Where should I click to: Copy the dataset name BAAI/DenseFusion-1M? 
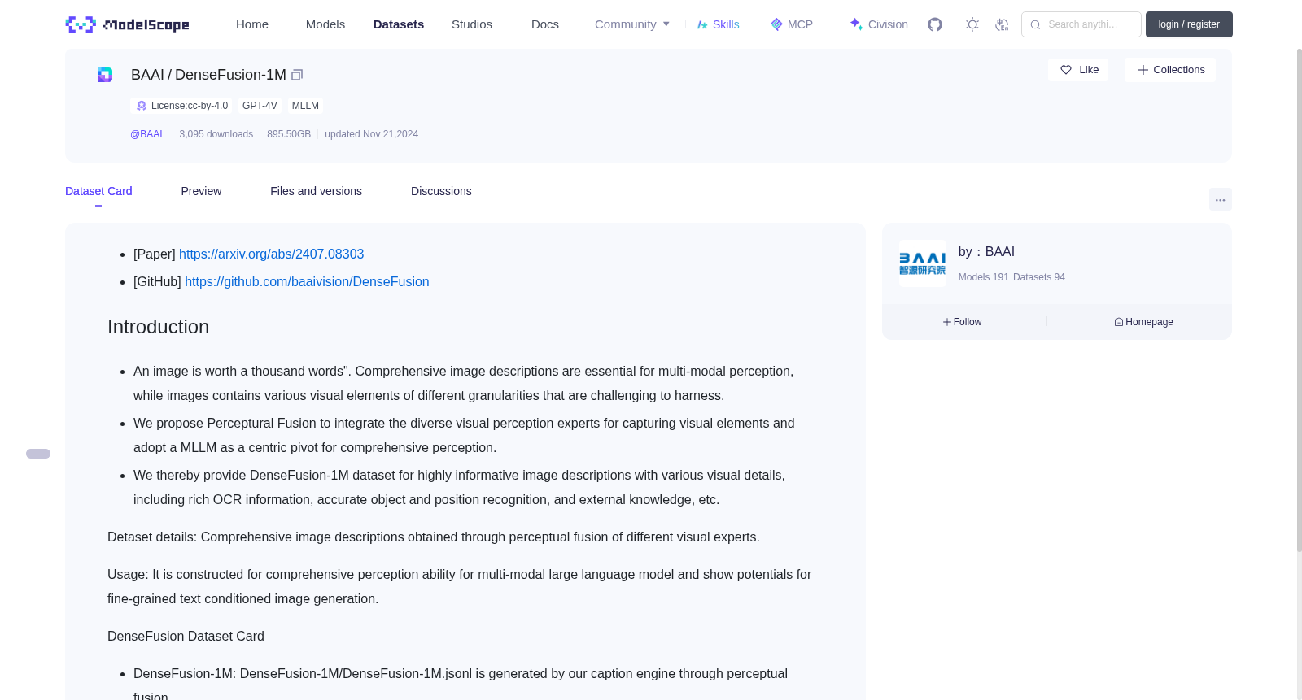click(297, 75)
